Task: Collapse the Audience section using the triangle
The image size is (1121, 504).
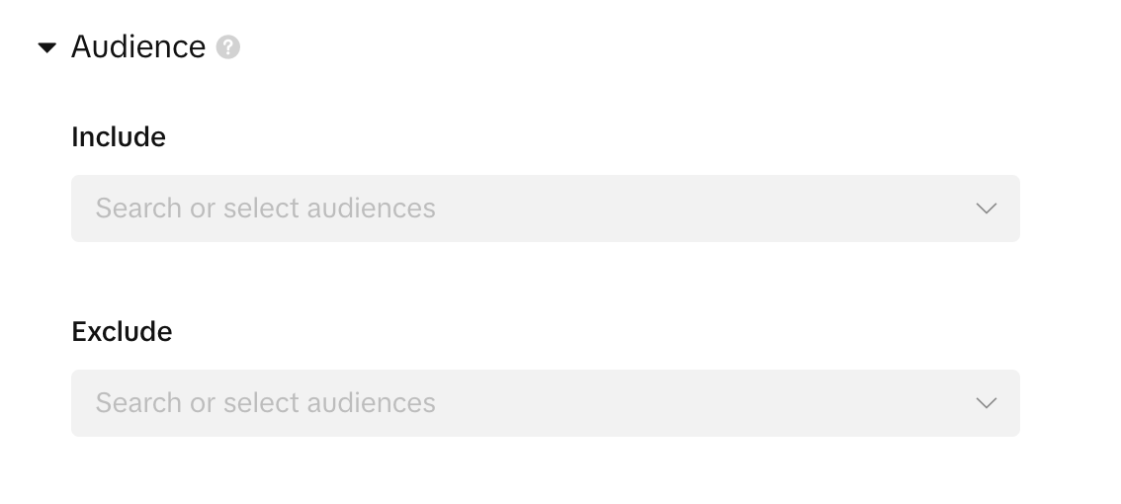Action: (47, 47)
